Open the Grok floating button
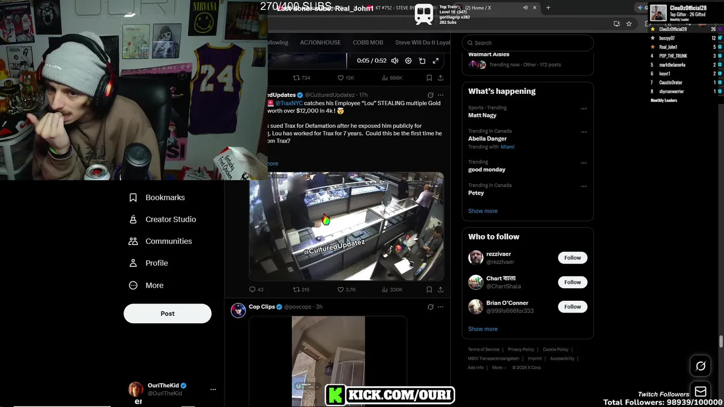 [701, 366]
